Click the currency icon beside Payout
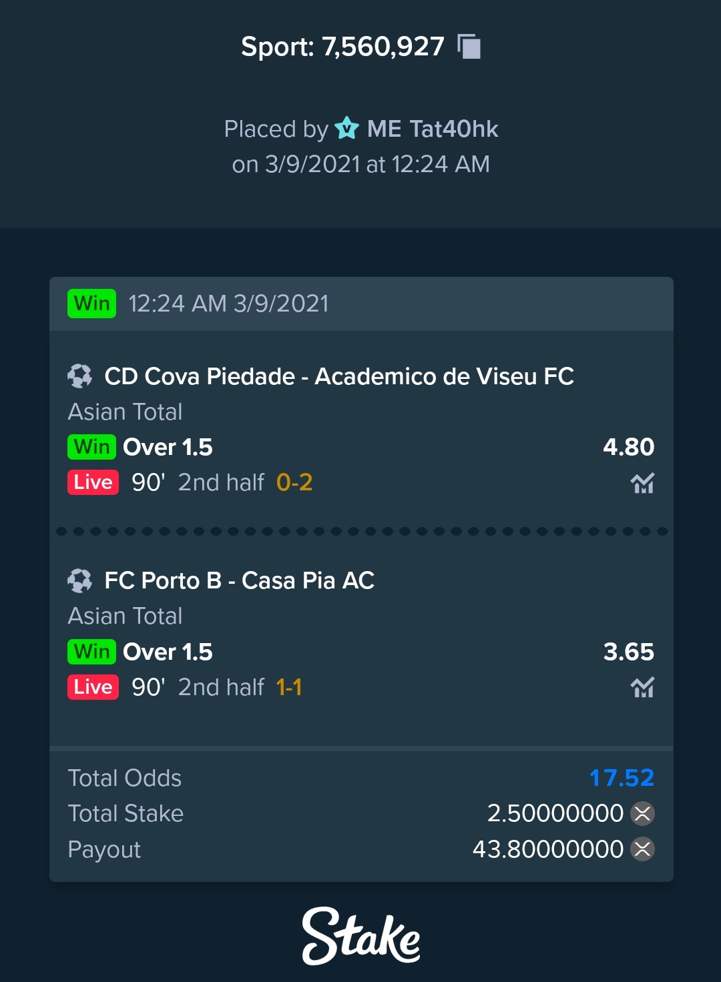Screen dimensions: 721x982 643,849
